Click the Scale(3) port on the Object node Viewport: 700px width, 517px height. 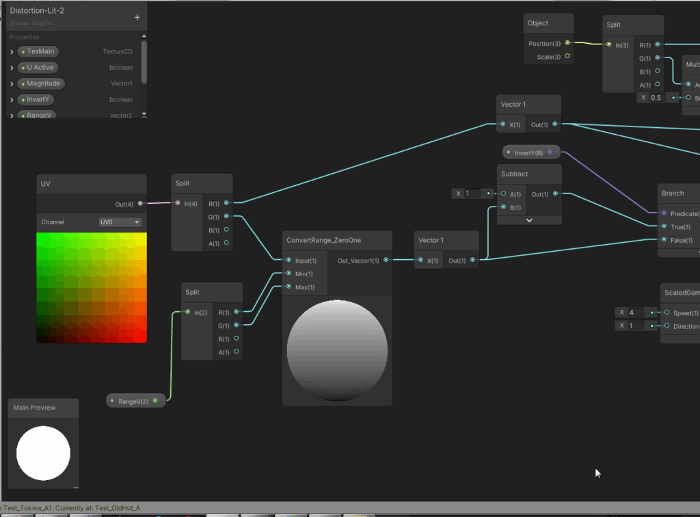[x=567, y=57]
